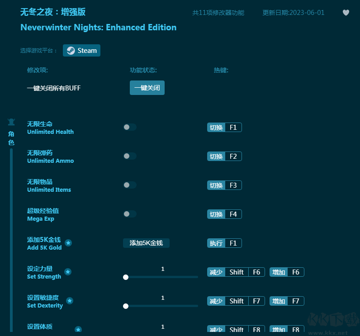Viewport: 360px width, 336px height.
Task: Turn on Unlimited Items toggle
Action: (130, 185)
